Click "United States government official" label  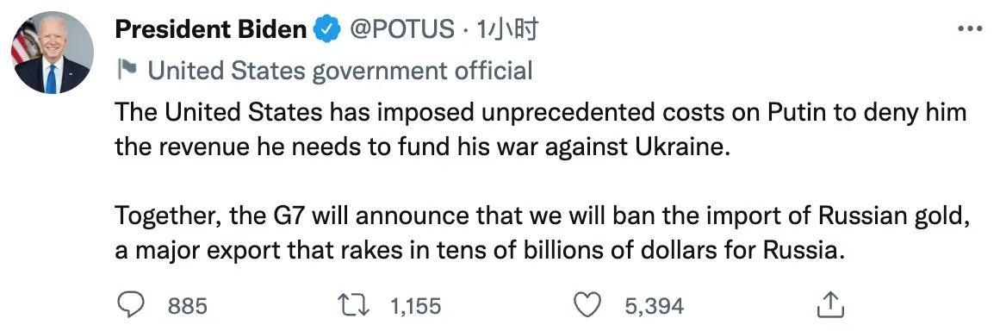(340, 70)
